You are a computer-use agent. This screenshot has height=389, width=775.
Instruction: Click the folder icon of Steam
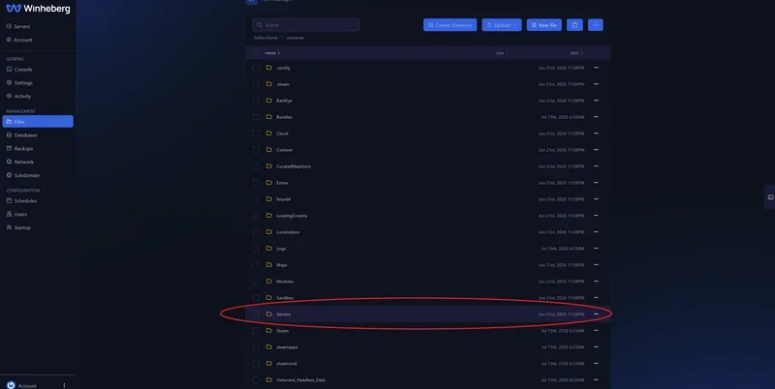(269, 330)
